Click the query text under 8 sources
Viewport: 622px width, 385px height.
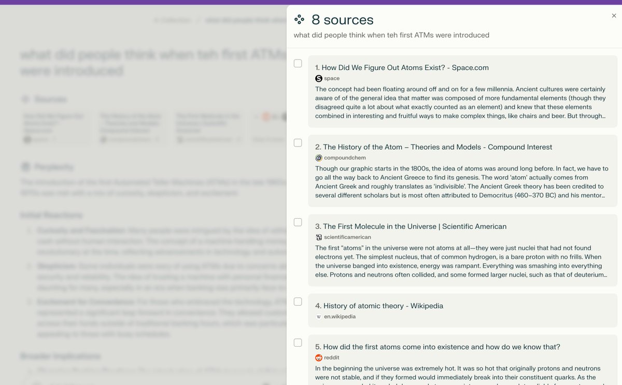391,35
